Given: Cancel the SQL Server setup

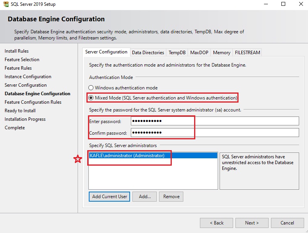Looking at the screenshot, I should tap(288, 223).
